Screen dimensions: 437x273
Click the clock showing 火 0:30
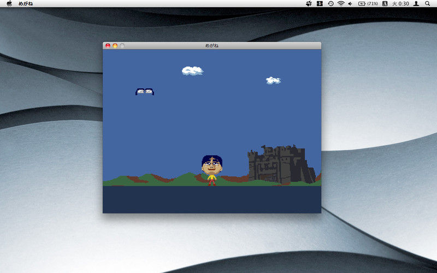point(400,4)
